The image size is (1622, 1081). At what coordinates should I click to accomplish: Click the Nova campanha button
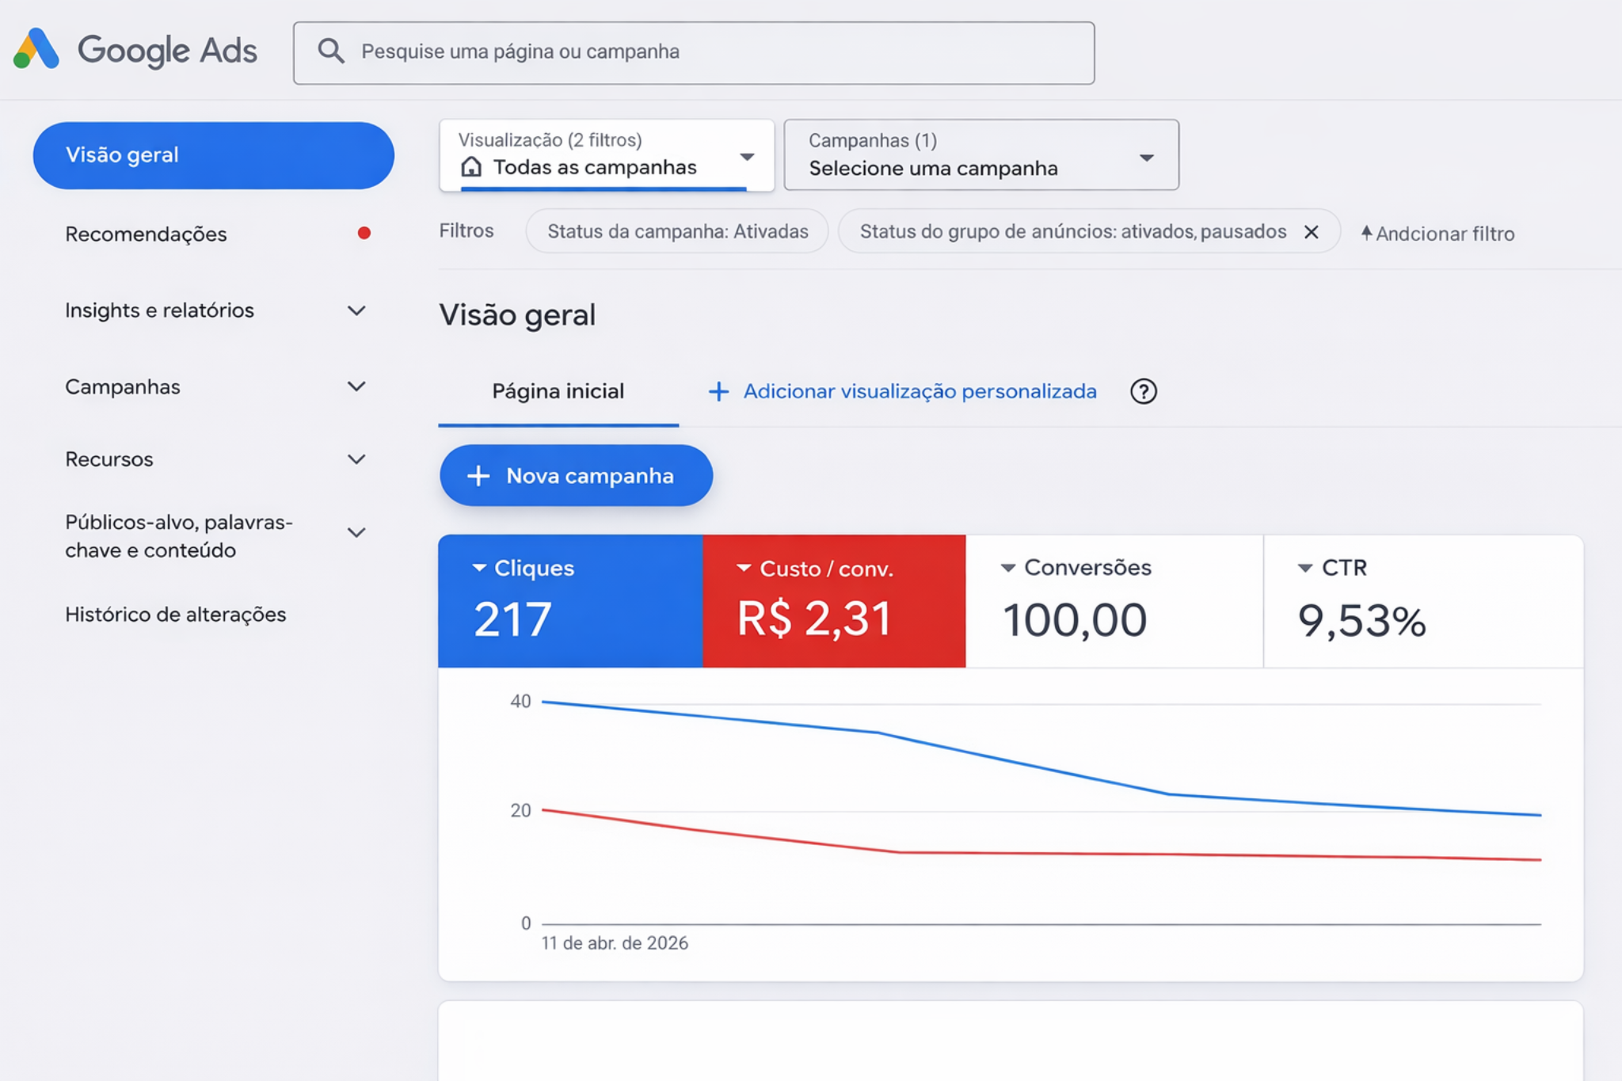576,475
